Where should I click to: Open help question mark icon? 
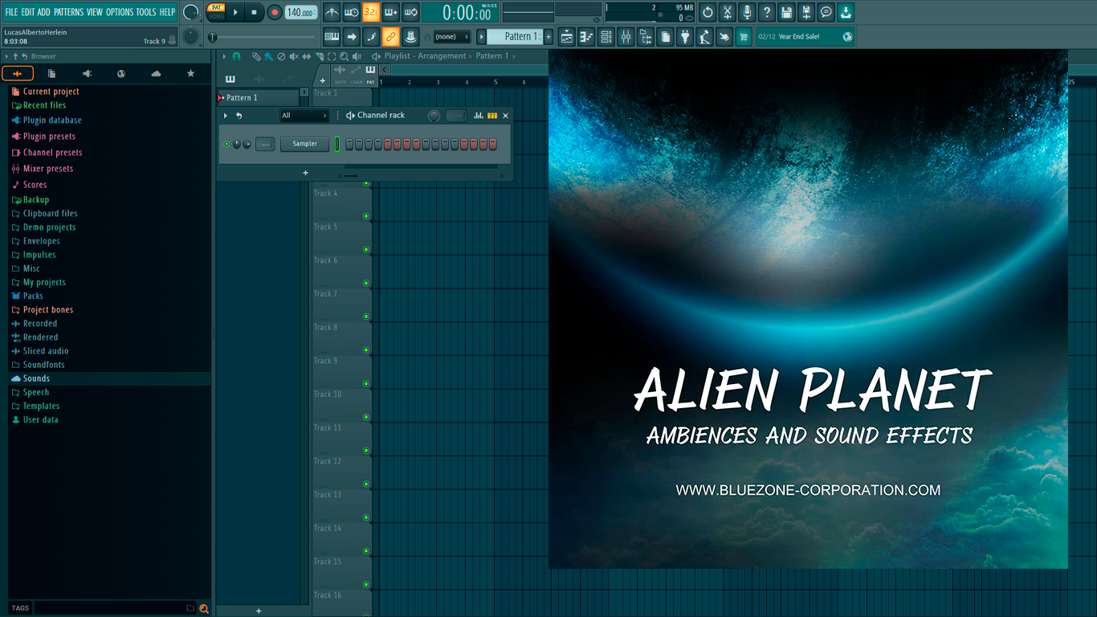[767, 12]
